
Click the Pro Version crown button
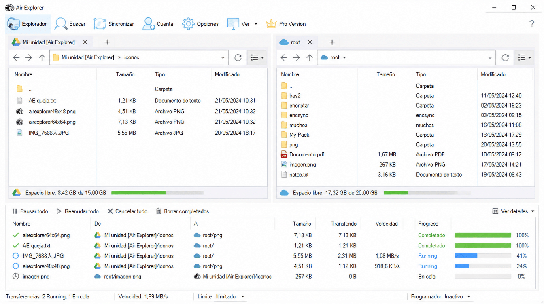(x=285, y=24)
